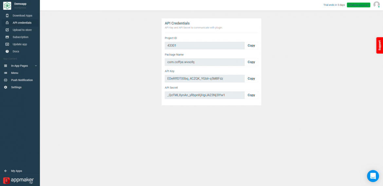Viewport: 383px width, 186px height.
Task: Copy the API Secret
Action: [251, 95]
